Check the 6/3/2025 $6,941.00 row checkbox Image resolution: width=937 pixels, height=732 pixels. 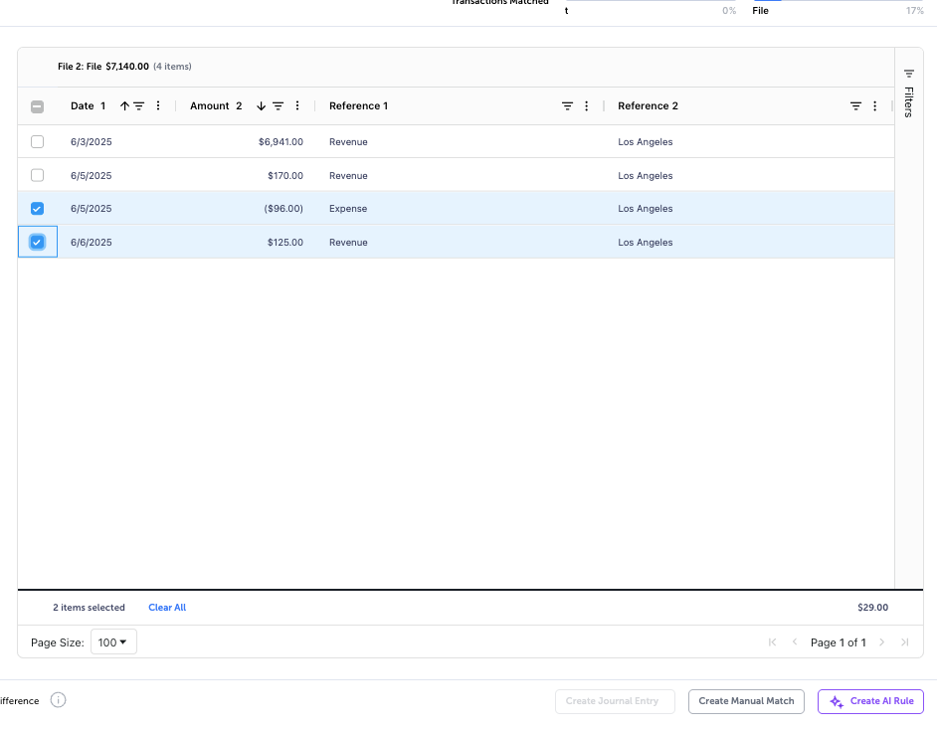(38, 142)
